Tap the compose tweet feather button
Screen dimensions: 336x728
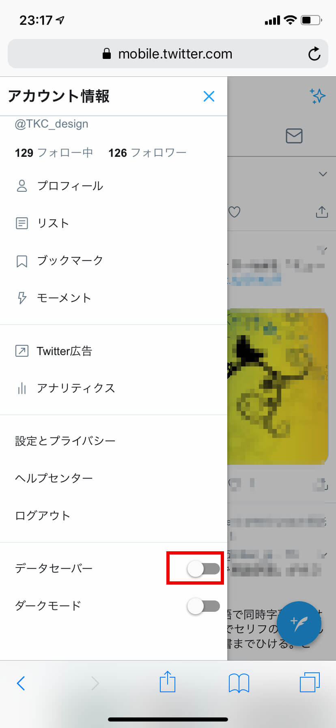pos(299,623)
